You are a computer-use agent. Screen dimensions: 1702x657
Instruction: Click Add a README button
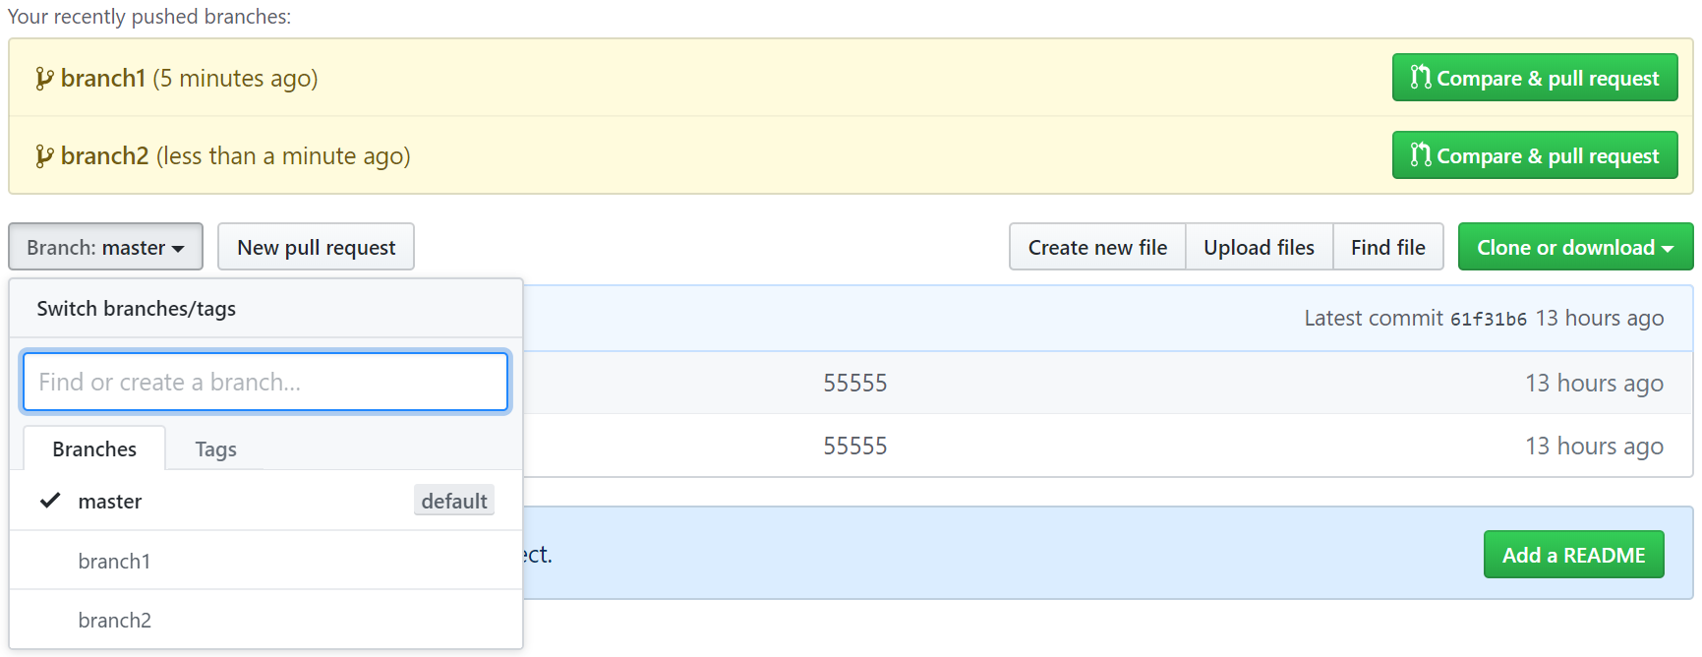click(x=1573, y=555)
